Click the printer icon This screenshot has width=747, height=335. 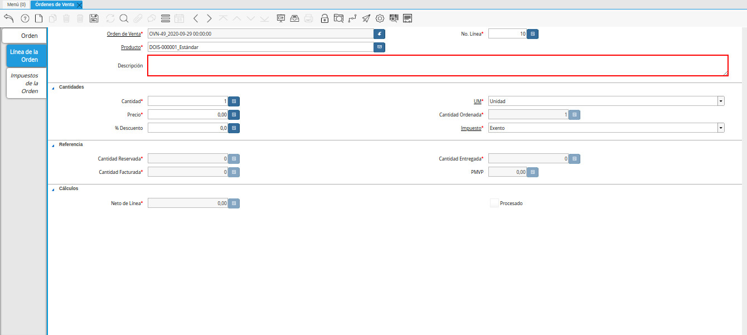point(308,18)
